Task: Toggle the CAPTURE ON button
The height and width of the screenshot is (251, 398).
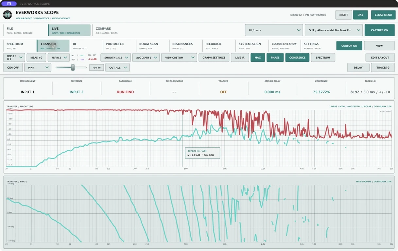Action: [380, 30]
